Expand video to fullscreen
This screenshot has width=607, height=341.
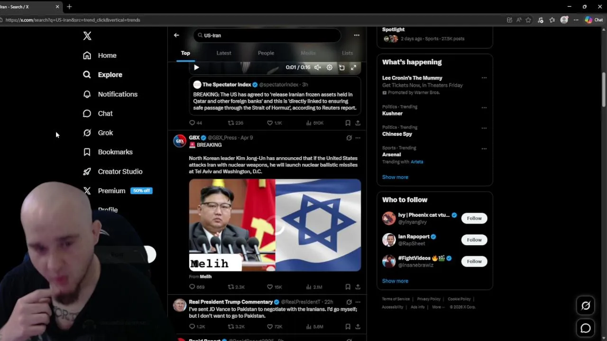353,67
